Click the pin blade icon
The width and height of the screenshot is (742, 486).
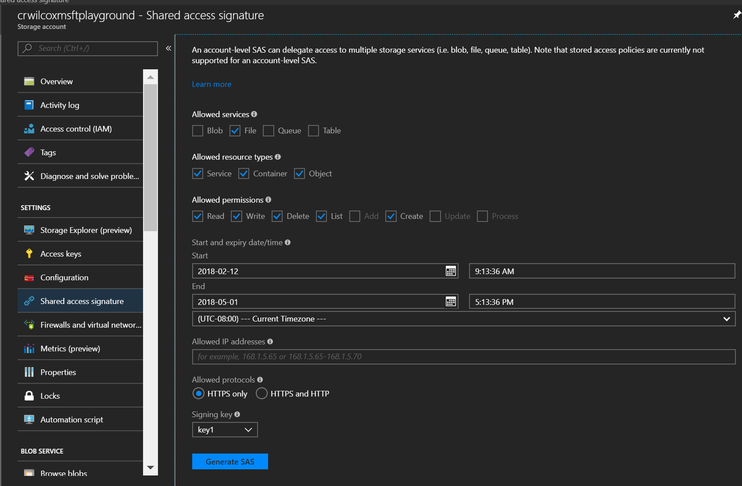[737, 15]
